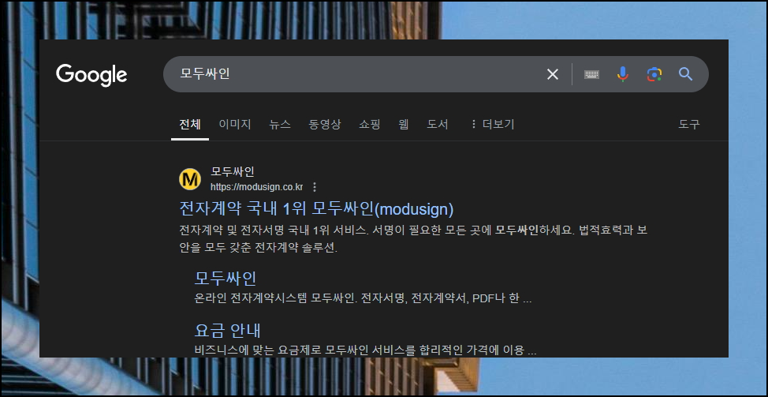This screenshot has width=768, height=397.
Task: Click the 모두싸인 site name above the URL
Action: pos(232,172)
